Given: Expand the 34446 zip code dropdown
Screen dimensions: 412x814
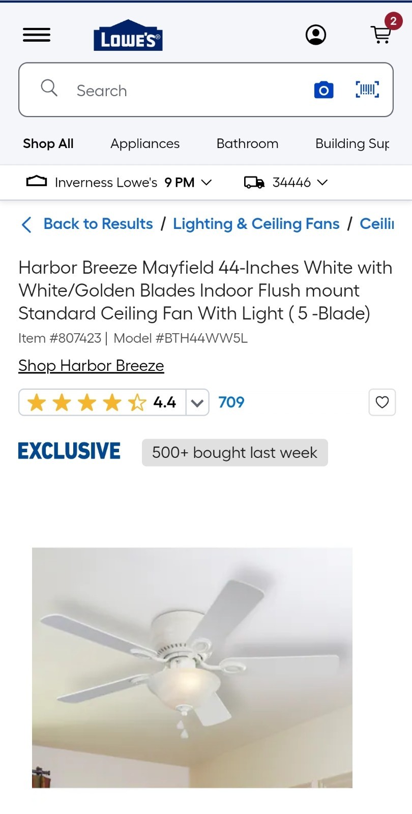Looking at the screenshot, I should (322, 182).
